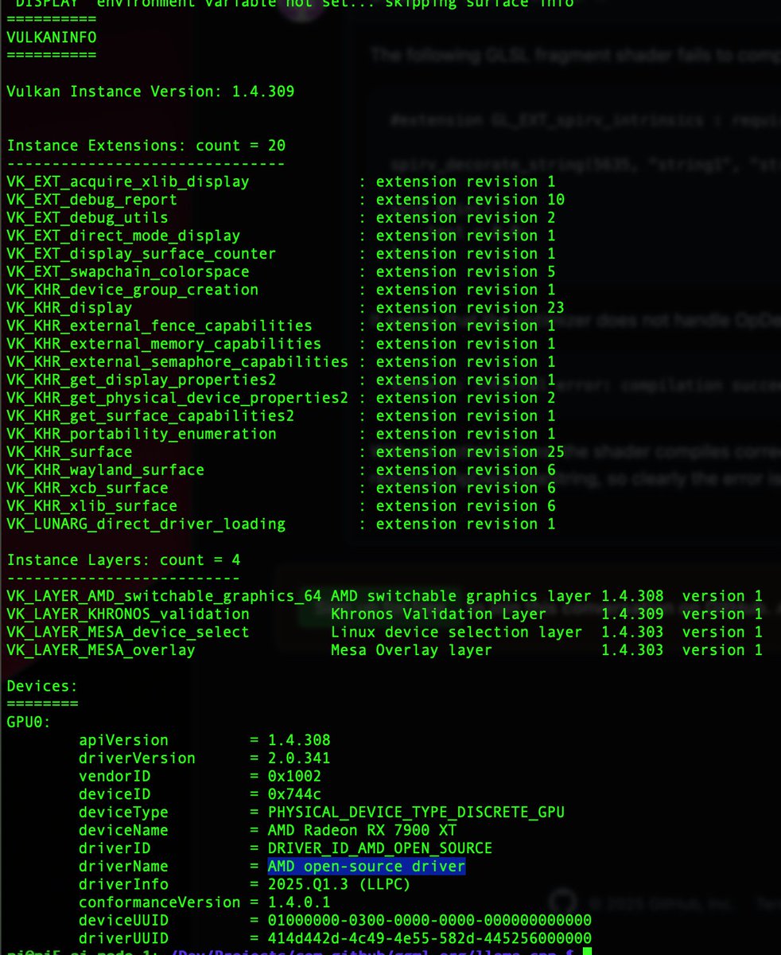This screenshot has height=955, width=781.
Task: Select 'VK_KHR_device_group_creation' extension name
Action: click(x=133, y=290)
